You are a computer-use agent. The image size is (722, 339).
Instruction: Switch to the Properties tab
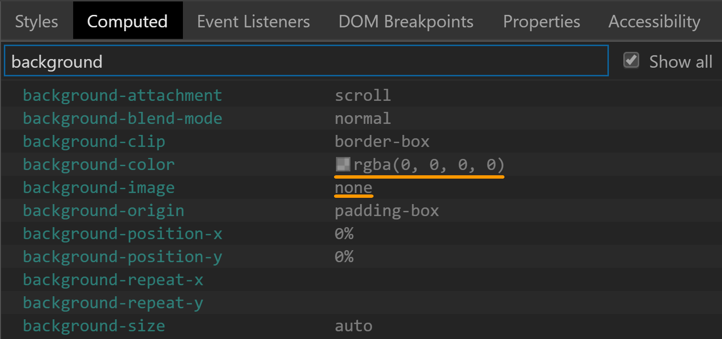[x=541, y=21]
